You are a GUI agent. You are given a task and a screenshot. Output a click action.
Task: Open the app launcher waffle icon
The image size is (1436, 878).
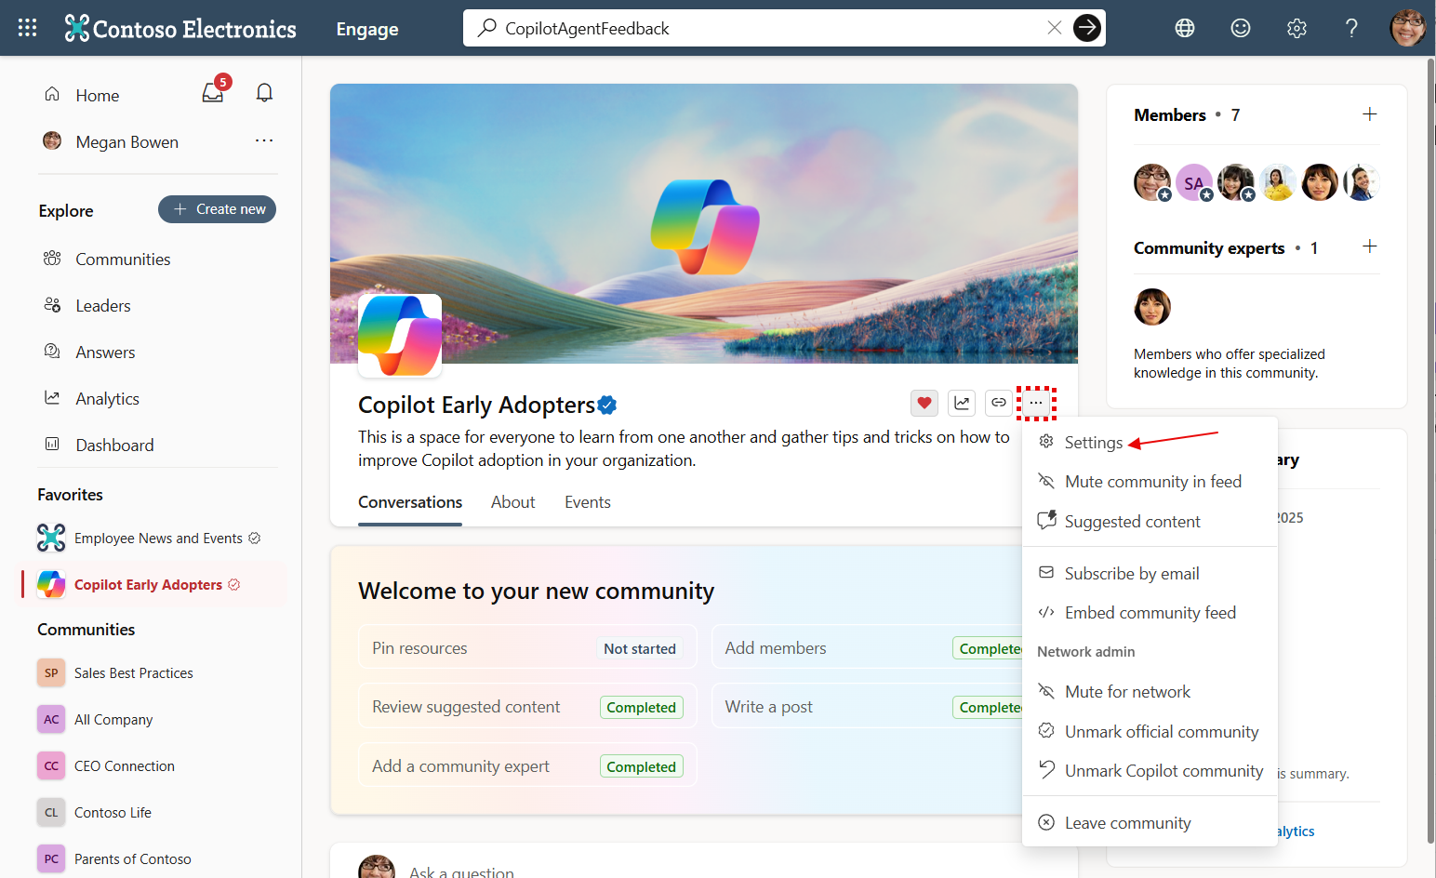pos(28,28)
